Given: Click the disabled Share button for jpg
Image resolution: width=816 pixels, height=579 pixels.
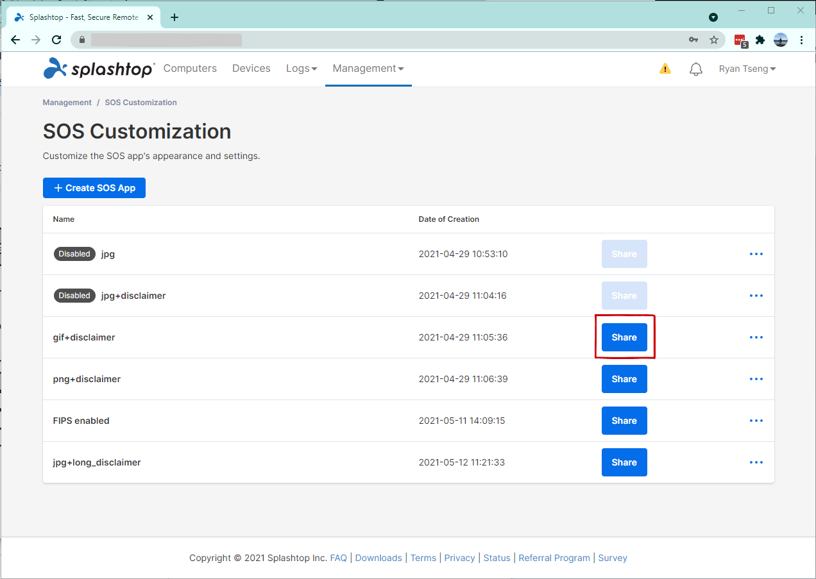Looking at the screenshot, I should click(624, 254).
